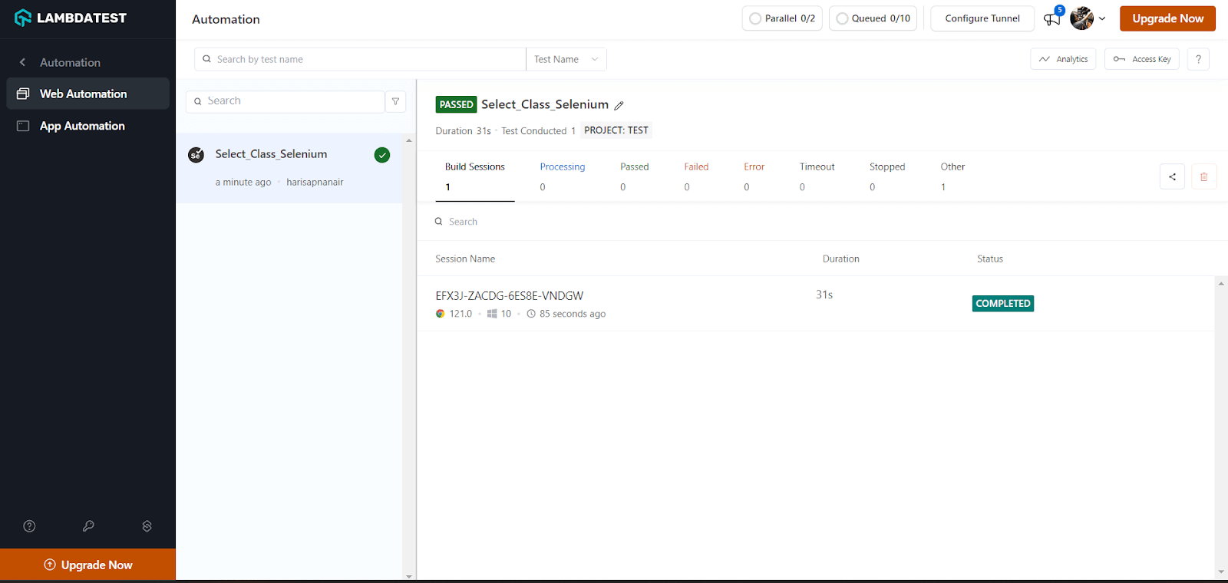Go back using Automation arrow
The height and width of the screenshot is (583, 1228).
(22, 62)
